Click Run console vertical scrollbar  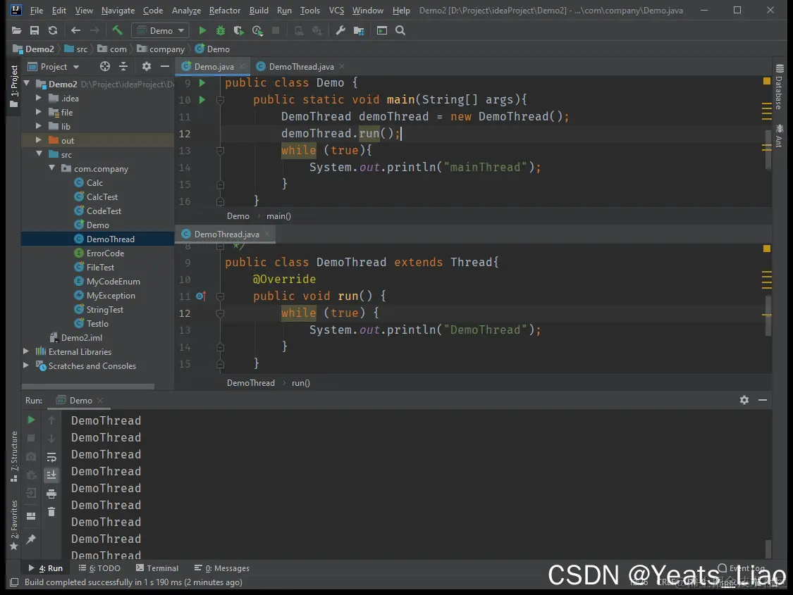(x=768, y=548)
